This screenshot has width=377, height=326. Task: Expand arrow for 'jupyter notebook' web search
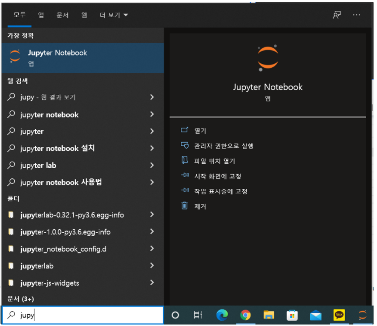152,114
